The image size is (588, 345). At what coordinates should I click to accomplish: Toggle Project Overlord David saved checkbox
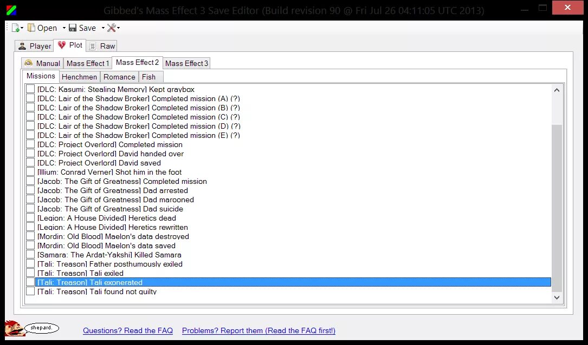tap(30, 163)
